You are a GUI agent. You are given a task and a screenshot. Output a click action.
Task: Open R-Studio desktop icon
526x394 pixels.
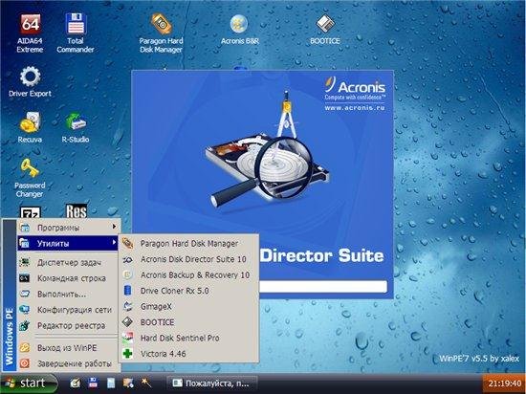click(x=76, y=128)
